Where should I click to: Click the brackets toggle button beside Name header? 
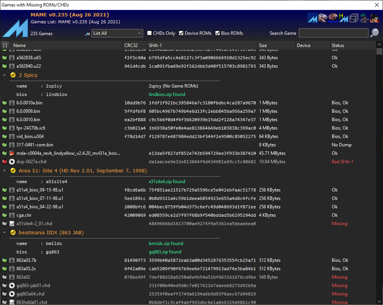[x=5, y=45]
